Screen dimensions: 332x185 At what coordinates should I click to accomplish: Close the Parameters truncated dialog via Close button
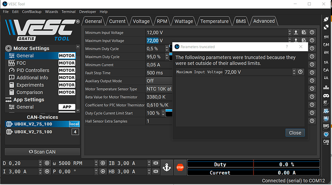pyautogui.click(x=295, y=132)
